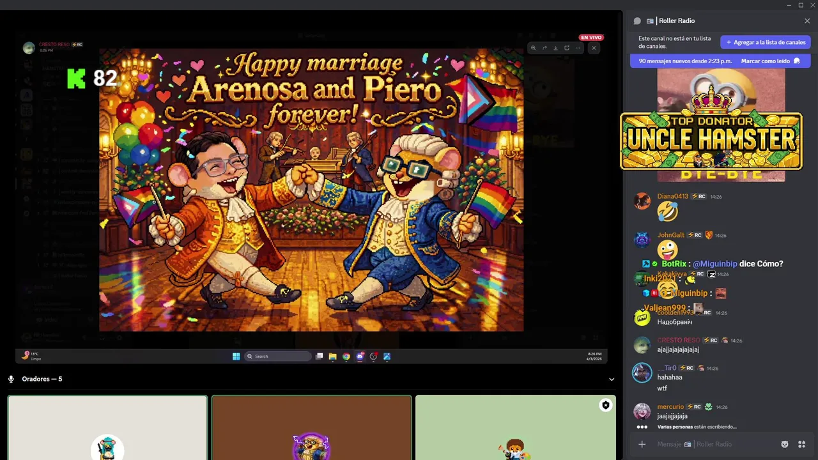Open File Explorer in streamed taskbar

[332, 356]
